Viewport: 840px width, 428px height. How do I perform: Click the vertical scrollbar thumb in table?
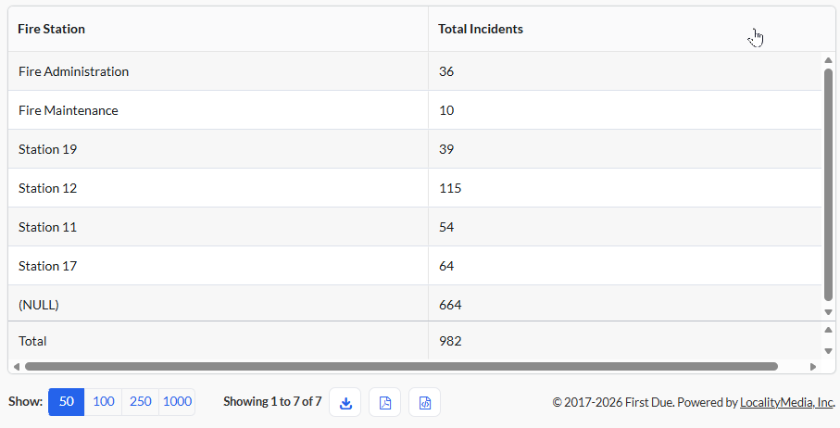[x=828, y=184]
